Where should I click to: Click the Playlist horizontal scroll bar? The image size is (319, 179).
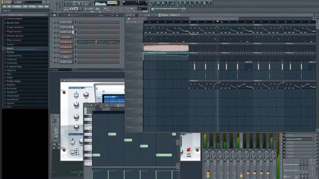(x=214, y=19)
